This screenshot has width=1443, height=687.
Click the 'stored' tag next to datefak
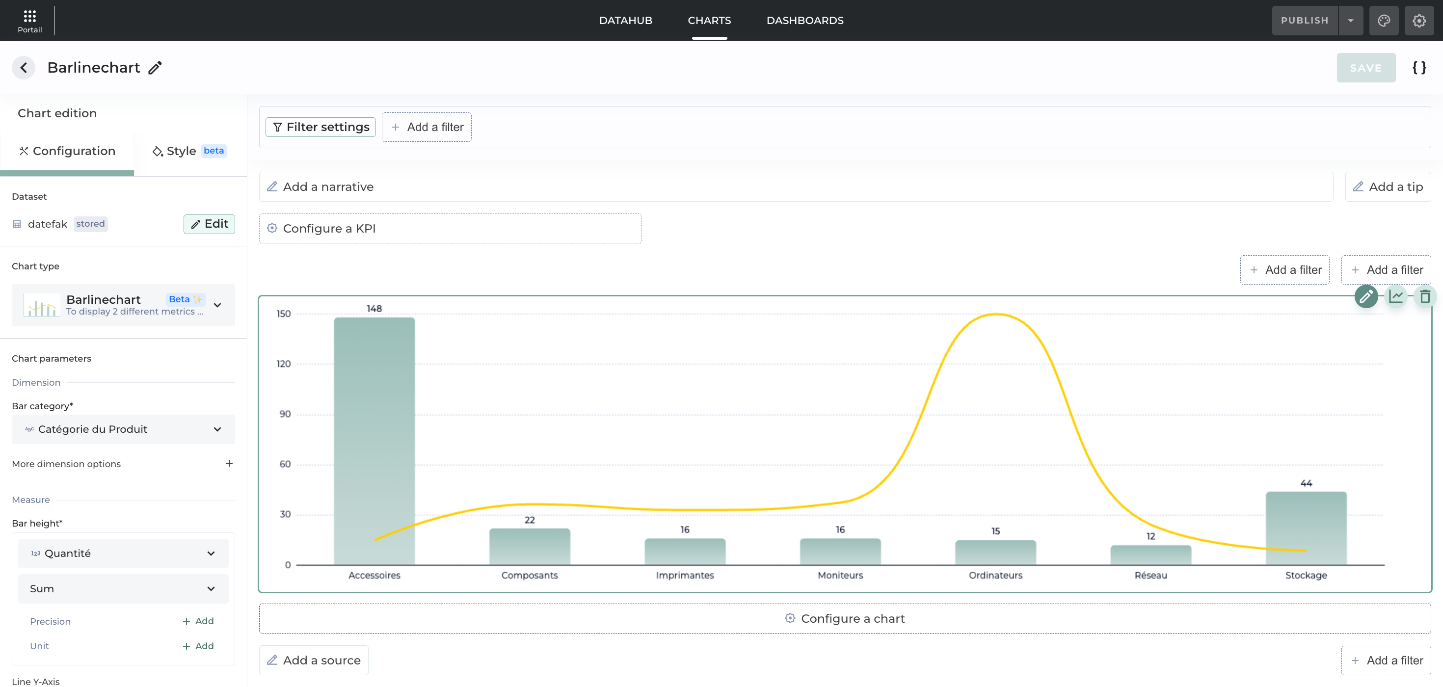tap(90, 224)
